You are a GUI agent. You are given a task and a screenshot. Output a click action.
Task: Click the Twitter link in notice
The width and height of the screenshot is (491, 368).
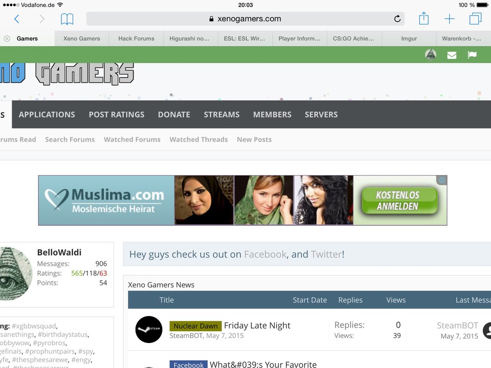pyautogui.click(x=327, y=254)
